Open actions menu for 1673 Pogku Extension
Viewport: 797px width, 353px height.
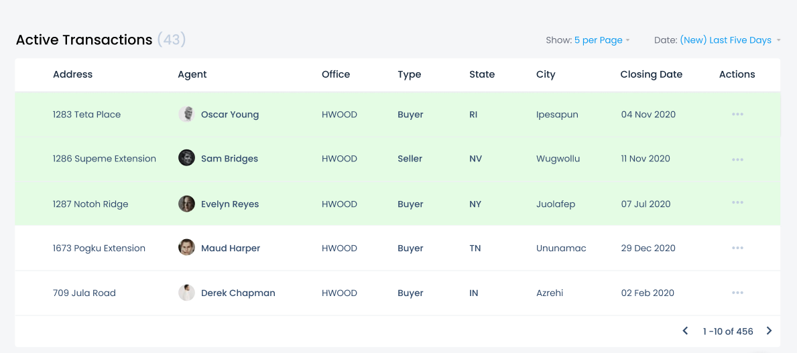click(x=737, y=248)
